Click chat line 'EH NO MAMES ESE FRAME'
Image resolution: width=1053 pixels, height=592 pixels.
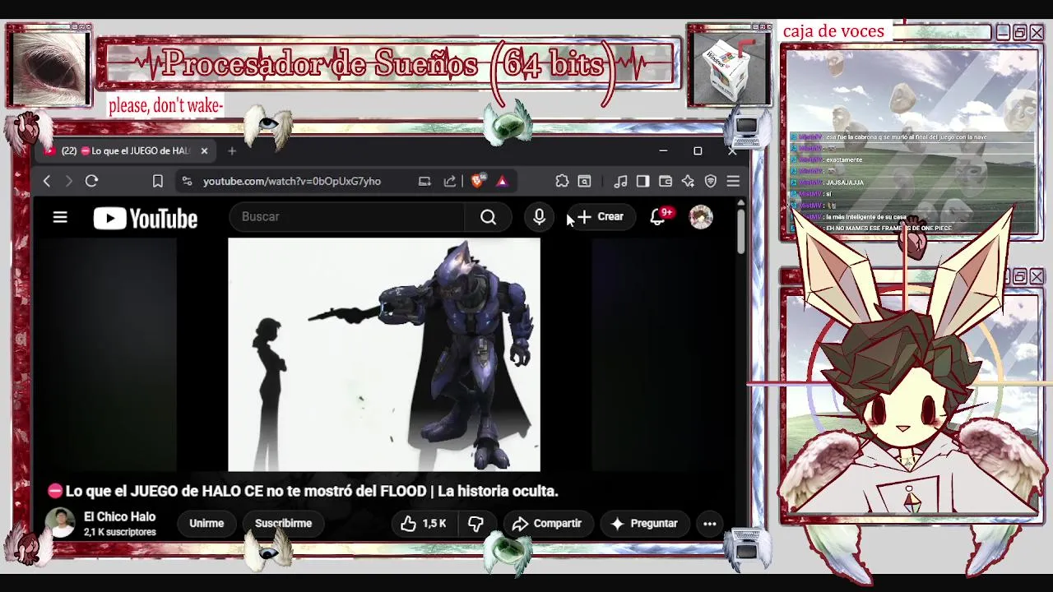click(888, 228)
